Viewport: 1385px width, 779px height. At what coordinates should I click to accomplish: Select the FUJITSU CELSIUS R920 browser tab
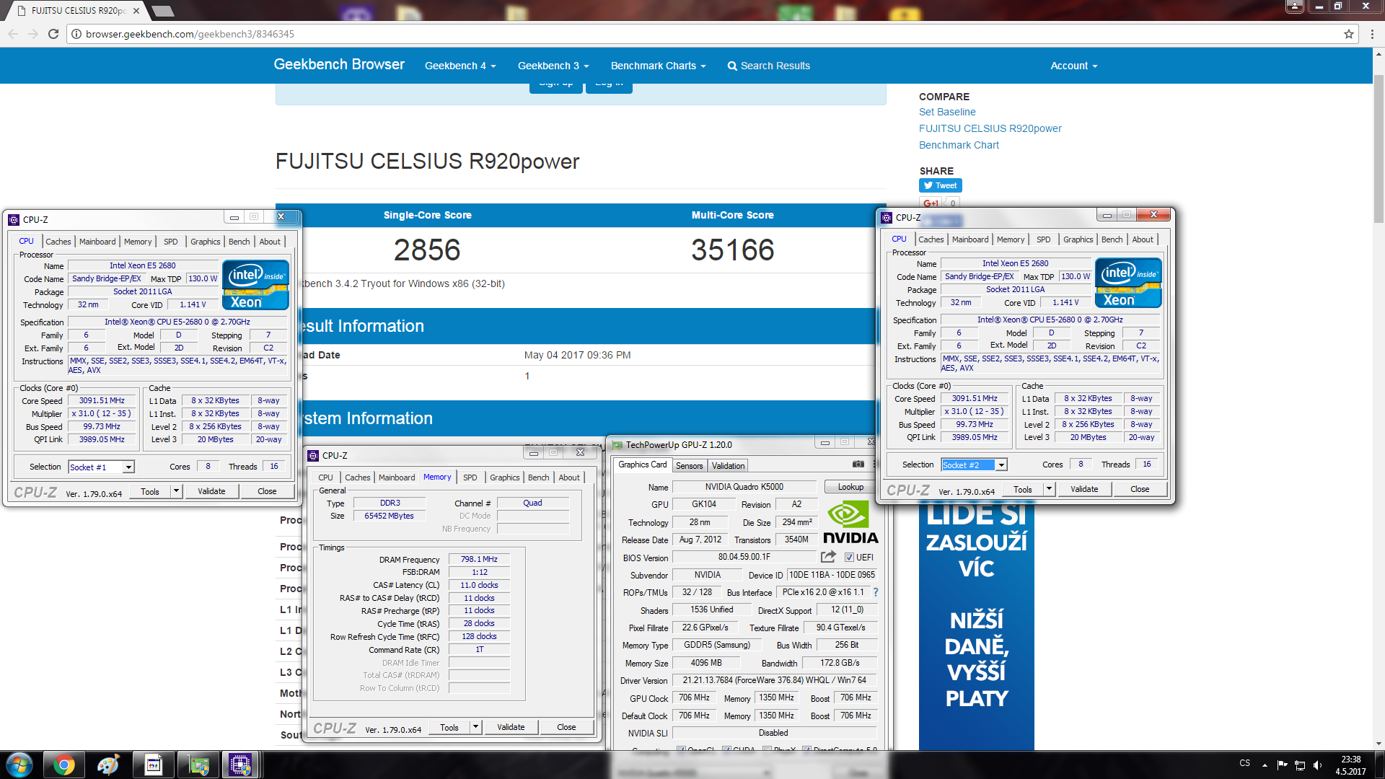point(76,11)
